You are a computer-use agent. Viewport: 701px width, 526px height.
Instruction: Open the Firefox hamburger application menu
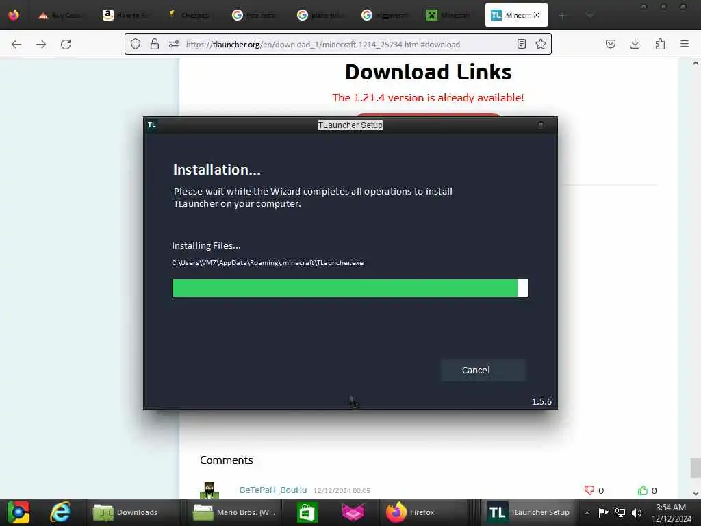[685, 44]
